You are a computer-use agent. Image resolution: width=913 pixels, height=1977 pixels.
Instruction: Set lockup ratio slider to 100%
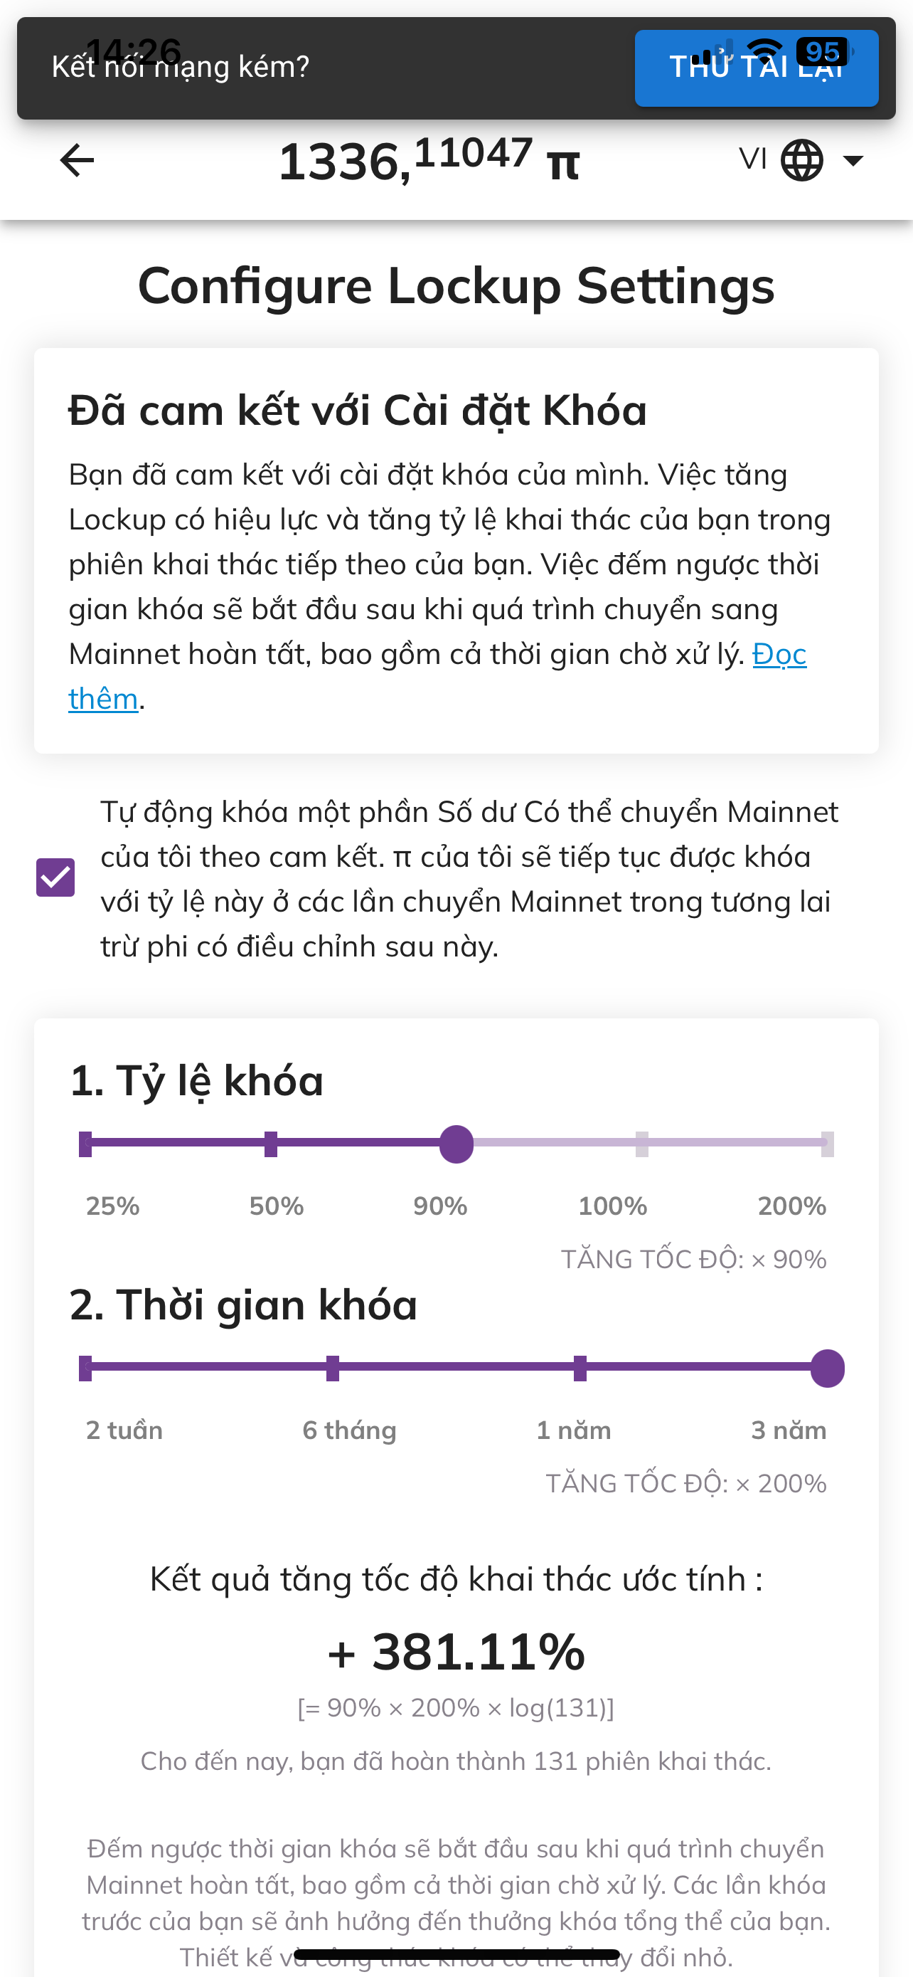coord(641,1144)
